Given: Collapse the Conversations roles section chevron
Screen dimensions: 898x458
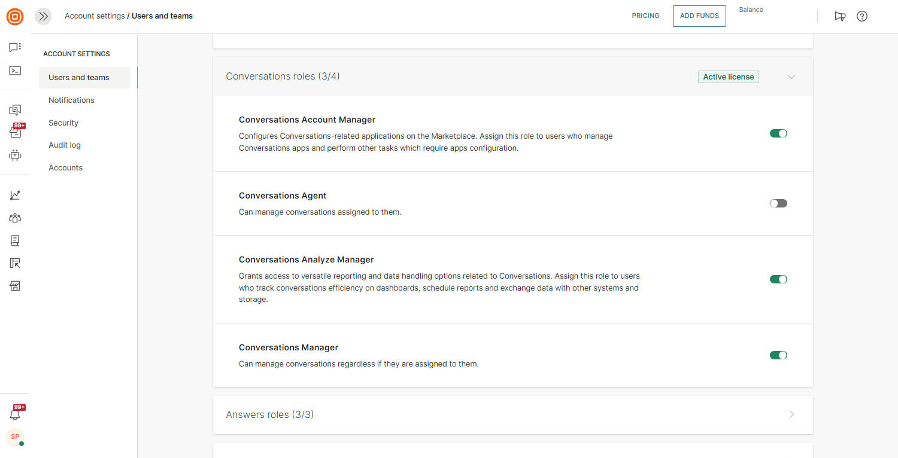Looking at the screenshot, I should [791, 77].
